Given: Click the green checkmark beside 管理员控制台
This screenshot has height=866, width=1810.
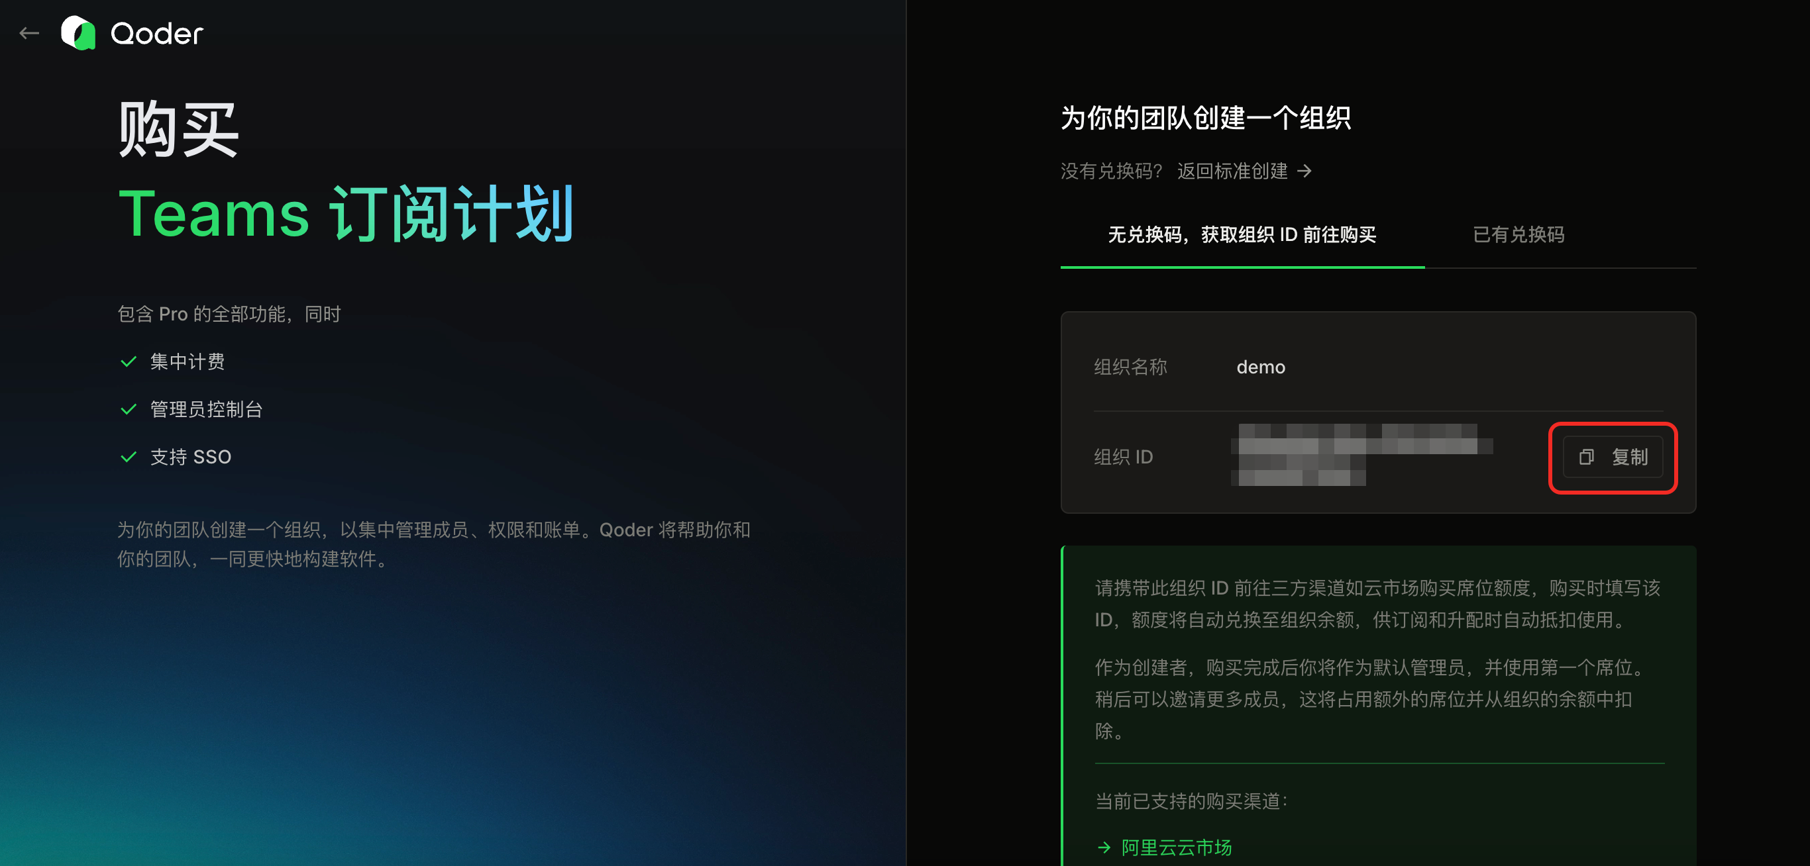Looking at the screenshot, I should [x=129, y=409].
